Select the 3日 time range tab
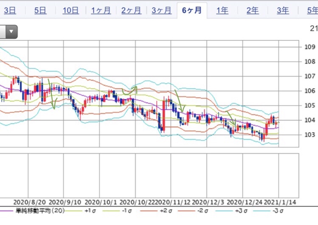 10,10
